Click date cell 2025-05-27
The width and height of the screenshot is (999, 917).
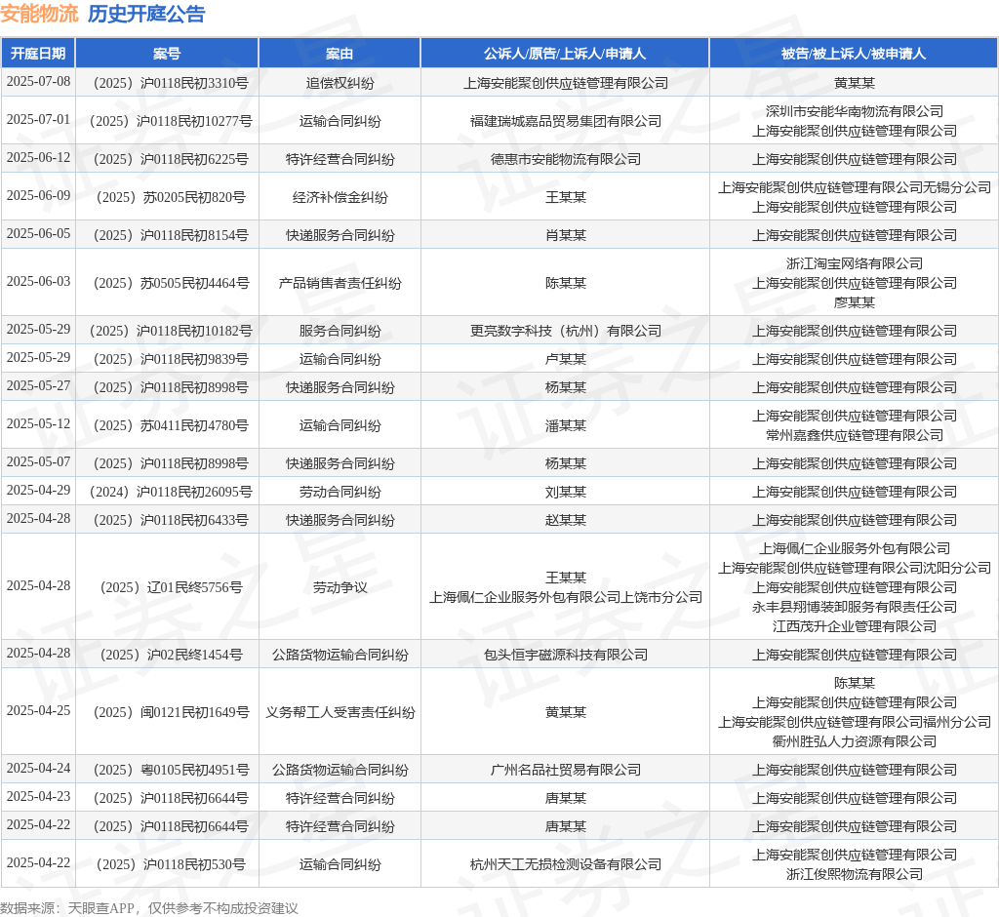[38, 386]
